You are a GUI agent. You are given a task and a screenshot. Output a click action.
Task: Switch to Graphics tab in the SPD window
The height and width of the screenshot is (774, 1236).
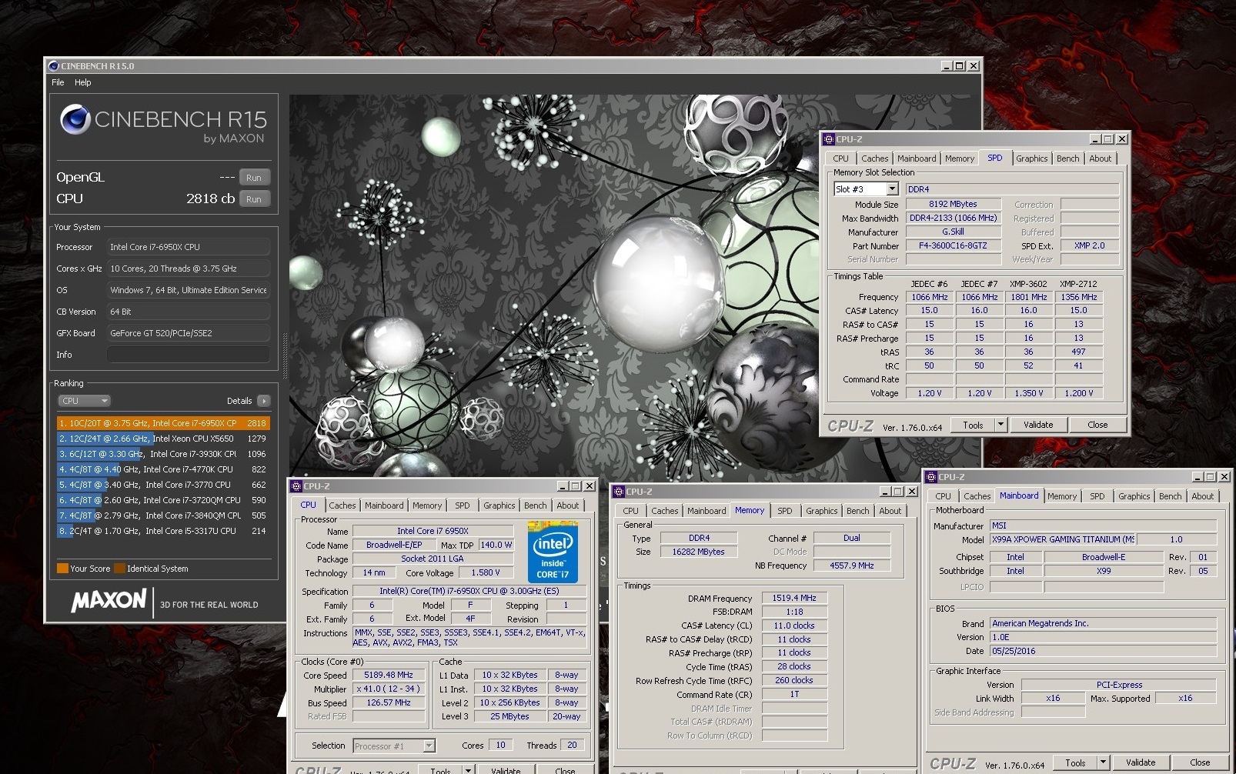click(x=1031, y=158)
